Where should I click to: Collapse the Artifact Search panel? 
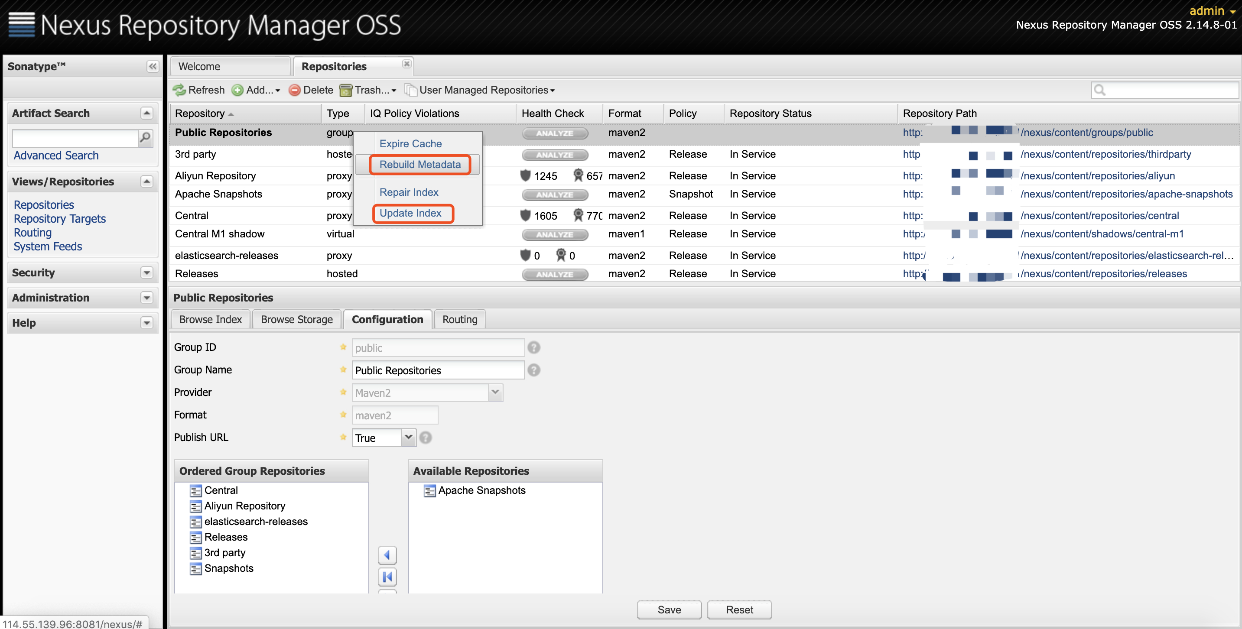[x=146, y=113]
